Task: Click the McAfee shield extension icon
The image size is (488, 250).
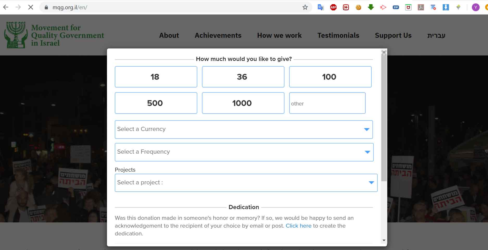Action: point(408,7)
